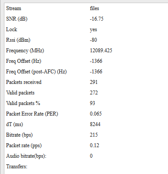Select the Rssi value -80
Image resolution: width=168 pixels, height=174 pixels.
tap(93, 40)
